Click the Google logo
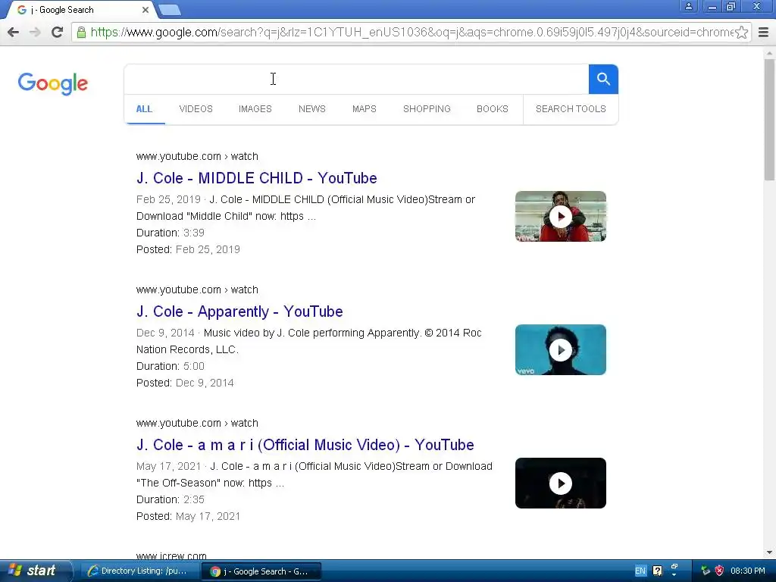This screenshot has width=776, height=582. (53, 83)
